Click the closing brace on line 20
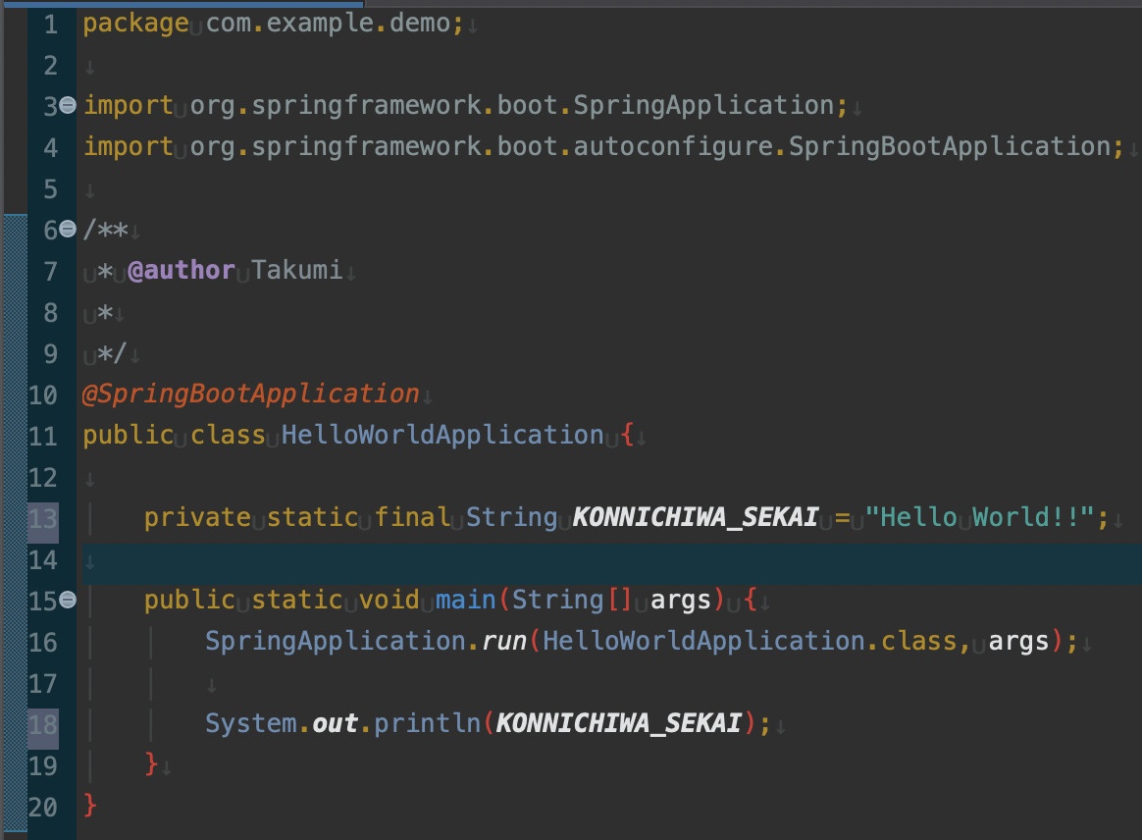The image size is (1142, 840). [89, 806]
